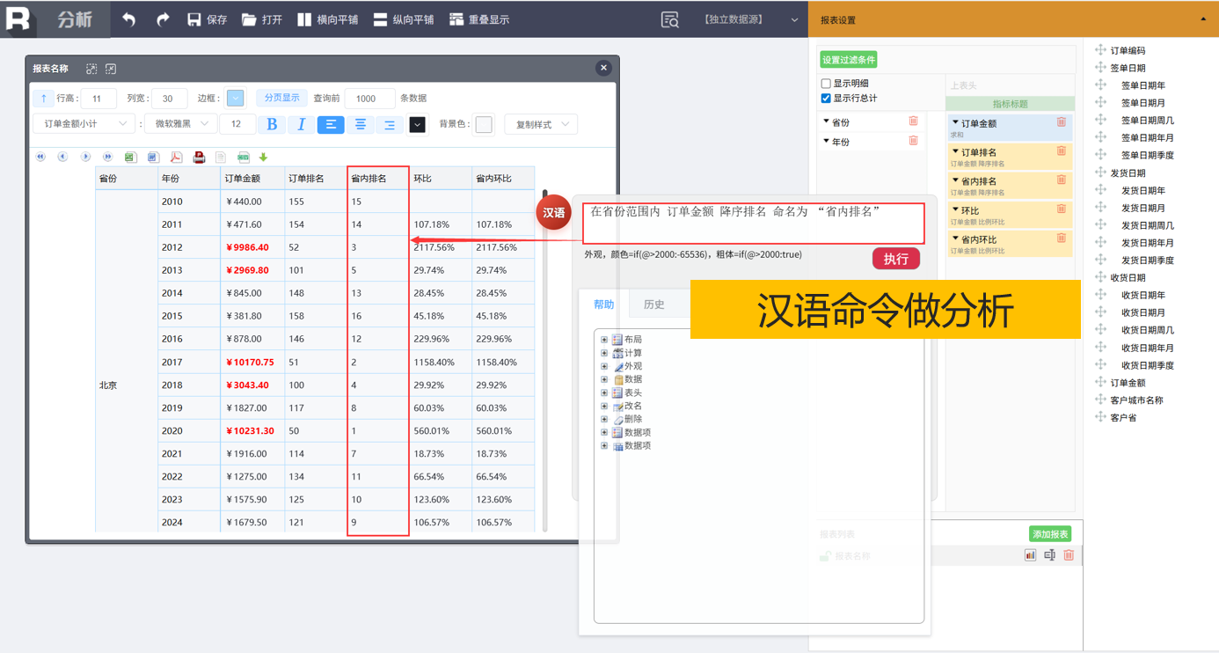Apply bold formatting with B button

272,125
